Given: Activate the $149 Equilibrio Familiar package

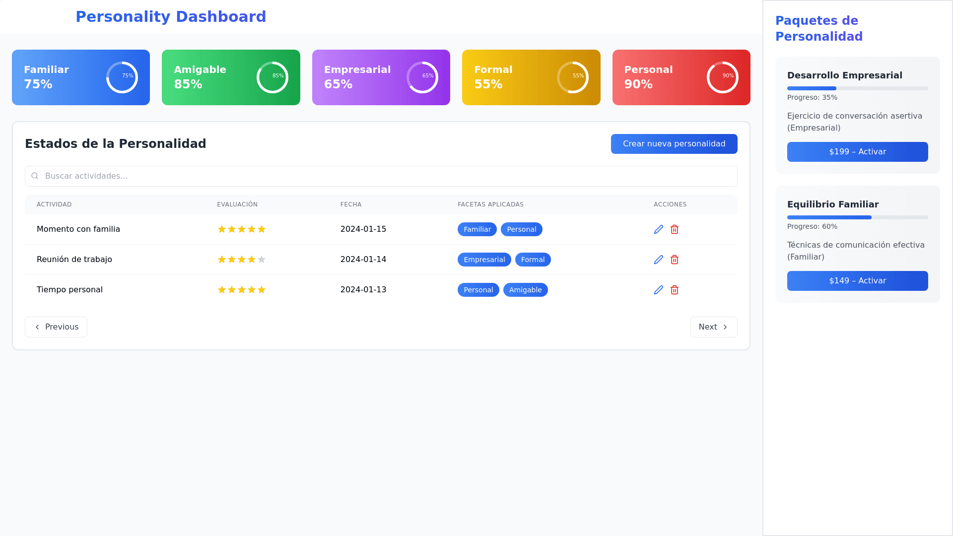Looking at the screenshot, I should click(857, 281).
